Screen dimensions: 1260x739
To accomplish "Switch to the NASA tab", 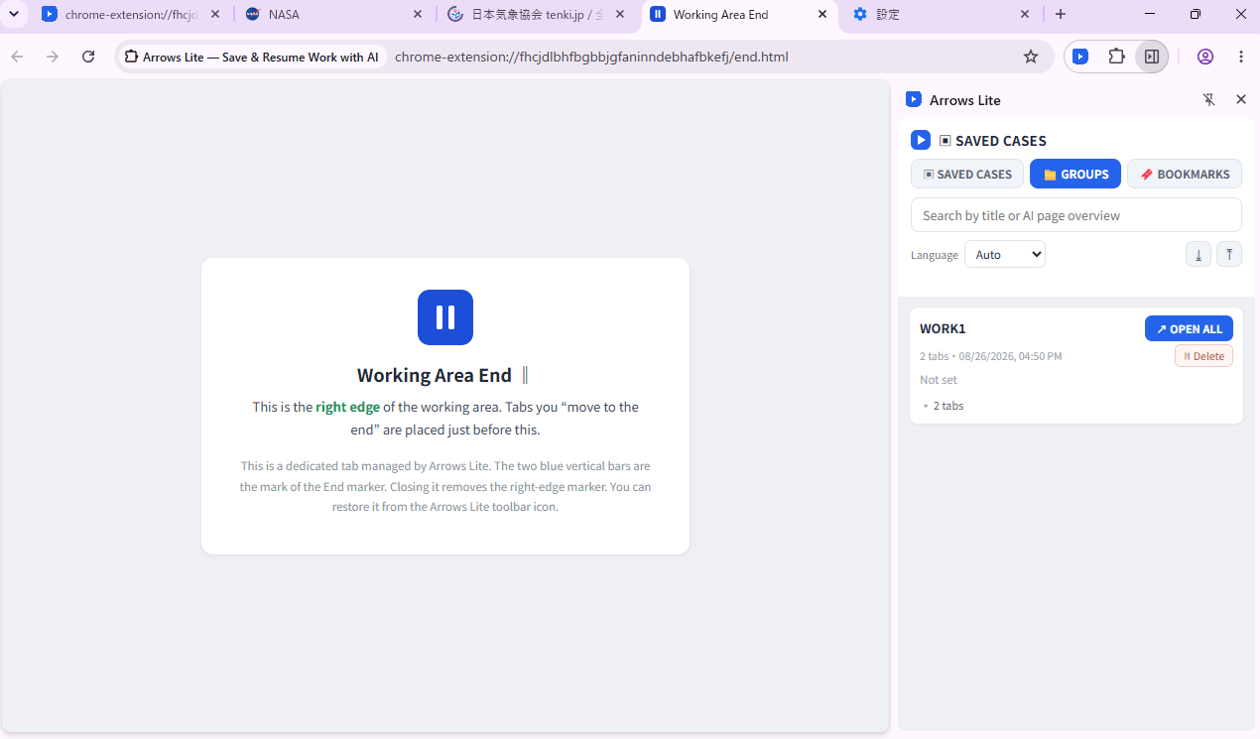I will pyautogui.click(x=333, y=15).
